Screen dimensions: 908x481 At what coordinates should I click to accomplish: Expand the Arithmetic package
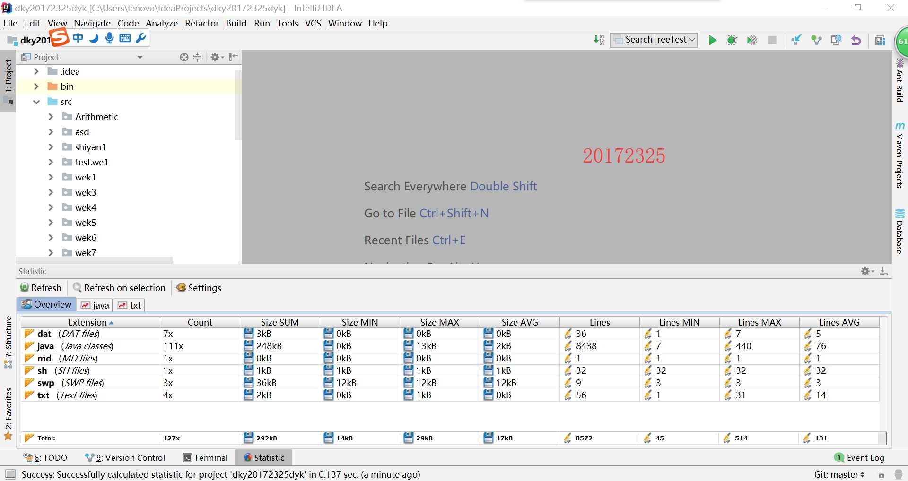point(51,117)
